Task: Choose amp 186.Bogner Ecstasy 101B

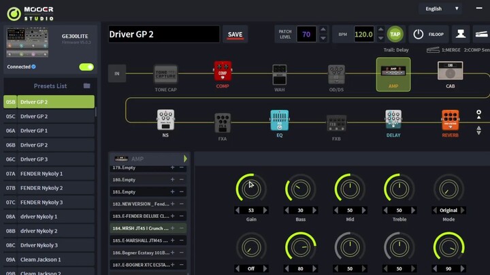Action: [148, 253]
